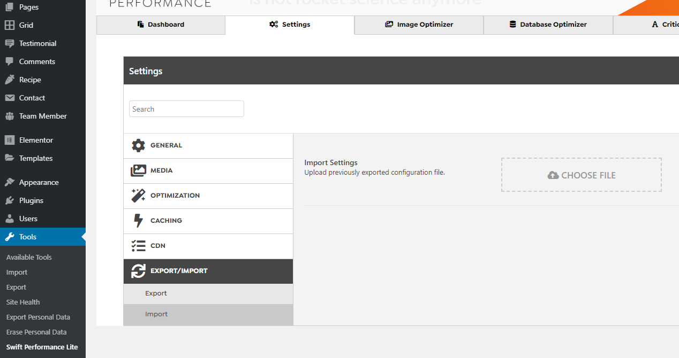Click the General gear icon
679x358 pixels.
[x=138, y=145]
